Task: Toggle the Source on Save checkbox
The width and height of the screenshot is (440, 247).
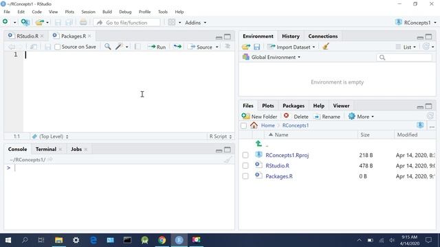Action: (57, 47)
